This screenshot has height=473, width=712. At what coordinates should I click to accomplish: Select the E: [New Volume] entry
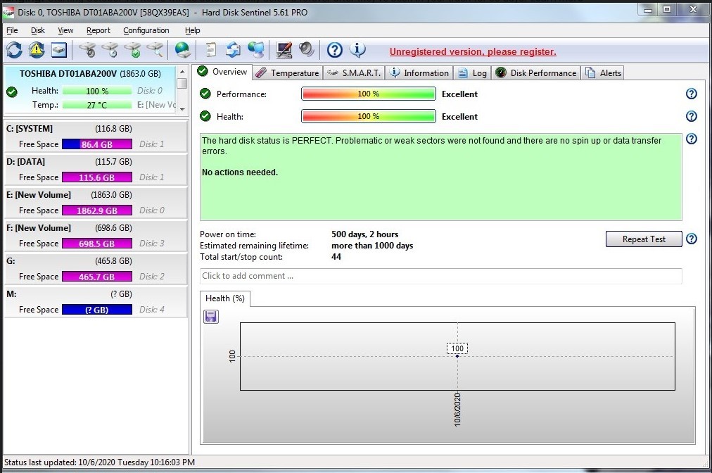coord(96,203)
